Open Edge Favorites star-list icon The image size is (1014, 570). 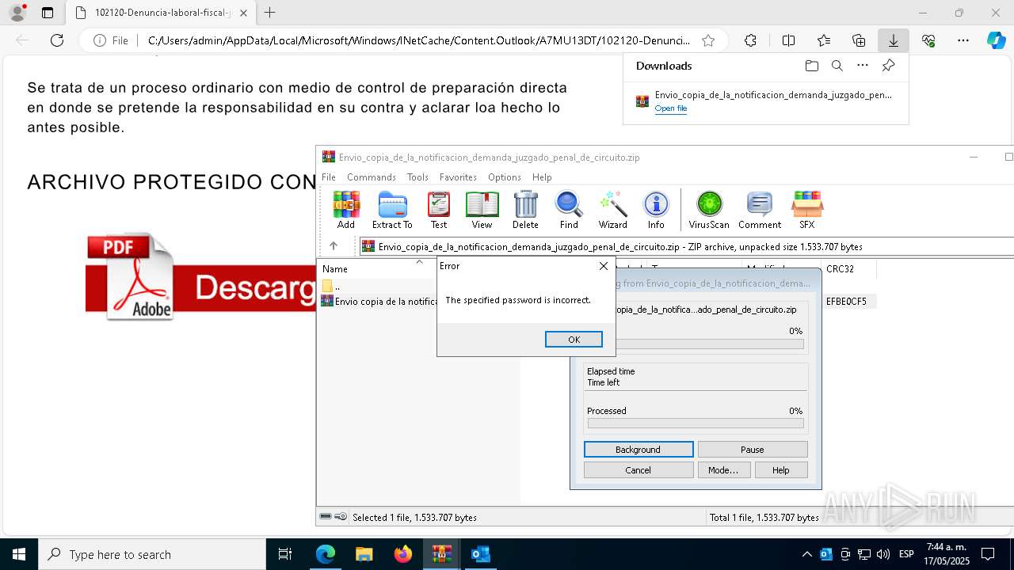pos(824,40)
